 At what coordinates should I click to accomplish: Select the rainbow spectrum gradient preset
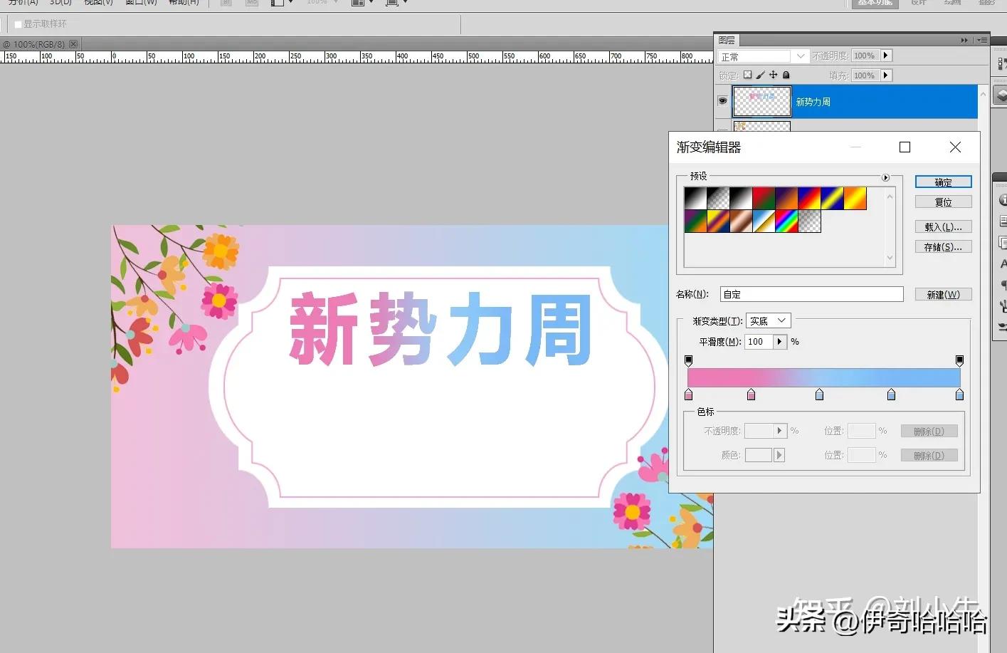click(x=786, y=221)
